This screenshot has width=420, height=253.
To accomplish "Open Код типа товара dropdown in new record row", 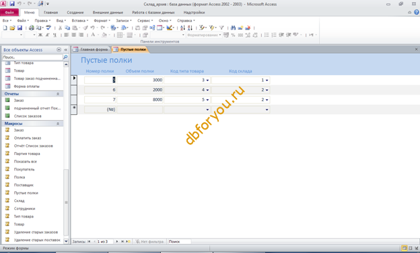I will pyautogui.click(x=207, y=109).
